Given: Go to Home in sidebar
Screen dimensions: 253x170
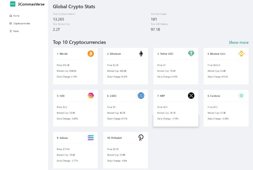Looking at the screenshot, I should 14,16.
